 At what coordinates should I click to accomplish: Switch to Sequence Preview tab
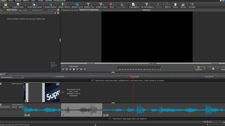pos(89,10)
